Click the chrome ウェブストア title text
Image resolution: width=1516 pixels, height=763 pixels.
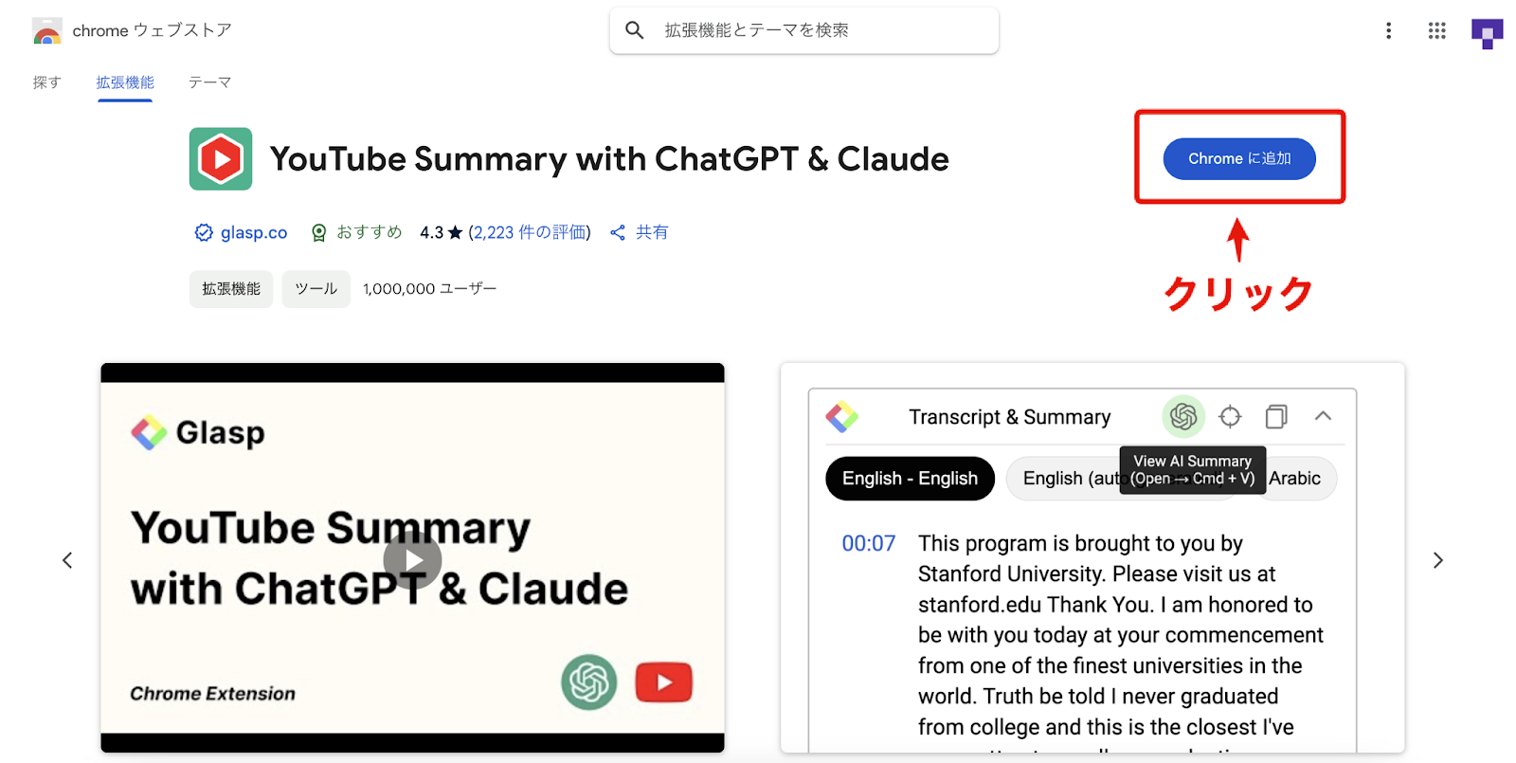pos(152,30)
